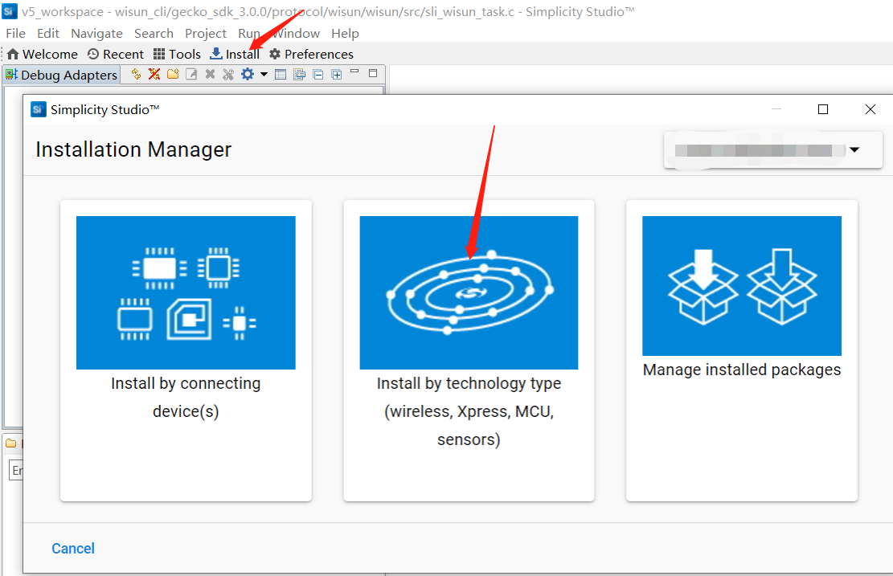Screen dimensions: 893x576
Task: Open the Tools launcher
Action: pos(177,54)
